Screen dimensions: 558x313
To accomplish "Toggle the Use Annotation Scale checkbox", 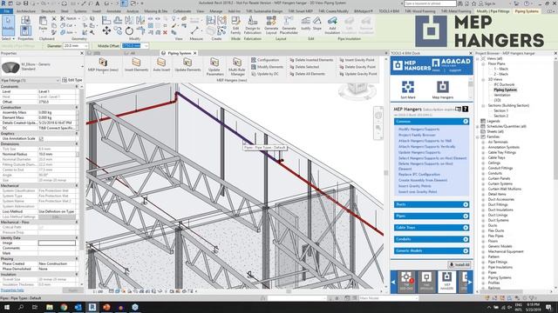I will (x=41, y=138).
